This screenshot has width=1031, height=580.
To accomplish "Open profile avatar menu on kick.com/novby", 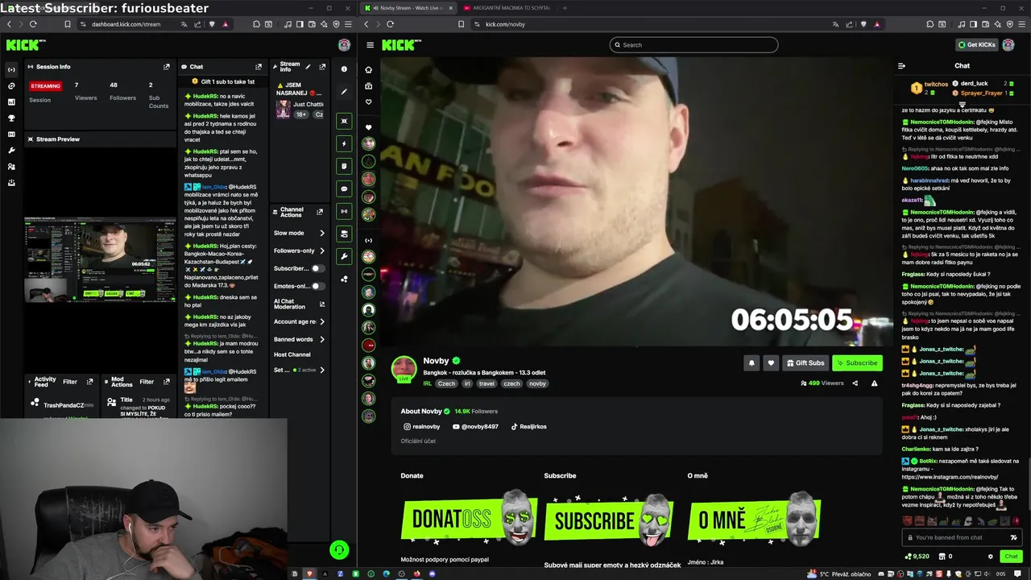I will click(1008, 45).
